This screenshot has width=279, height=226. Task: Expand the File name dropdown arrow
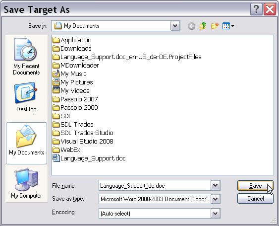pos(215,185)
